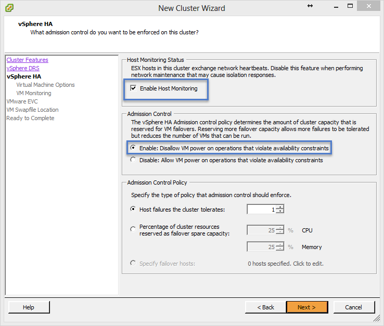Toggle Enable Host Monitoring checkbox
Image resolution: width=384 pixels, height=326 pixels.
click(133, 88)
